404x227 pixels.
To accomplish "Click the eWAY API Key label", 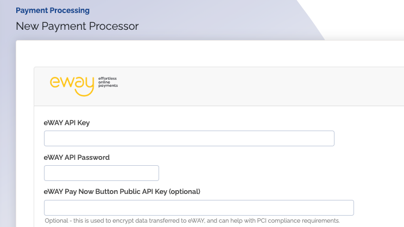I will tap(66, 122).
